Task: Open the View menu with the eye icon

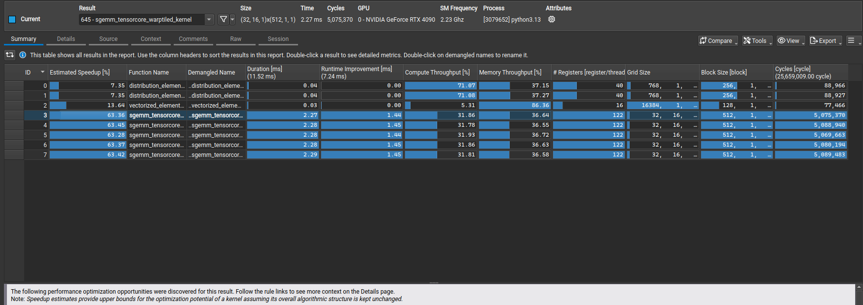Action: 790,40
